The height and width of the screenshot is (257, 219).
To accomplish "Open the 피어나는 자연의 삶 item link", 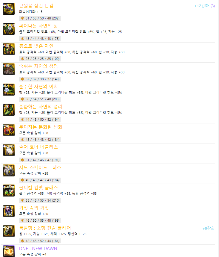I will tap(38, 26).
